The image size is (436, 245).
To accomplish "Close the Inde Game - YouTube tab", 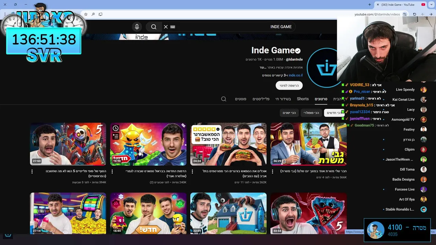I will (x=378, y=4).
